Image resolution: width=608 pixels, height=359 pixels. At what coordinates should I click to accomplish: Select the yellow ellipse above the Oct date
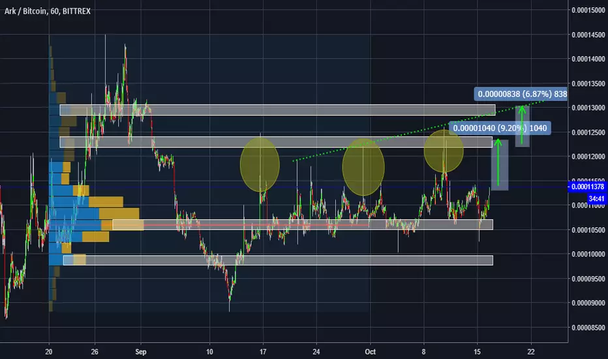363,167
